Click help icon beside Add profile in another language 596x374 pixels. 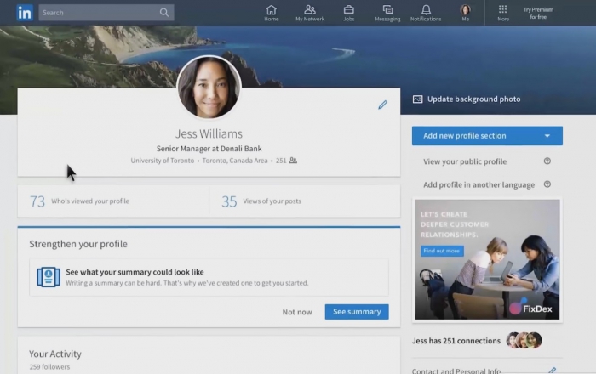[547, 184]
